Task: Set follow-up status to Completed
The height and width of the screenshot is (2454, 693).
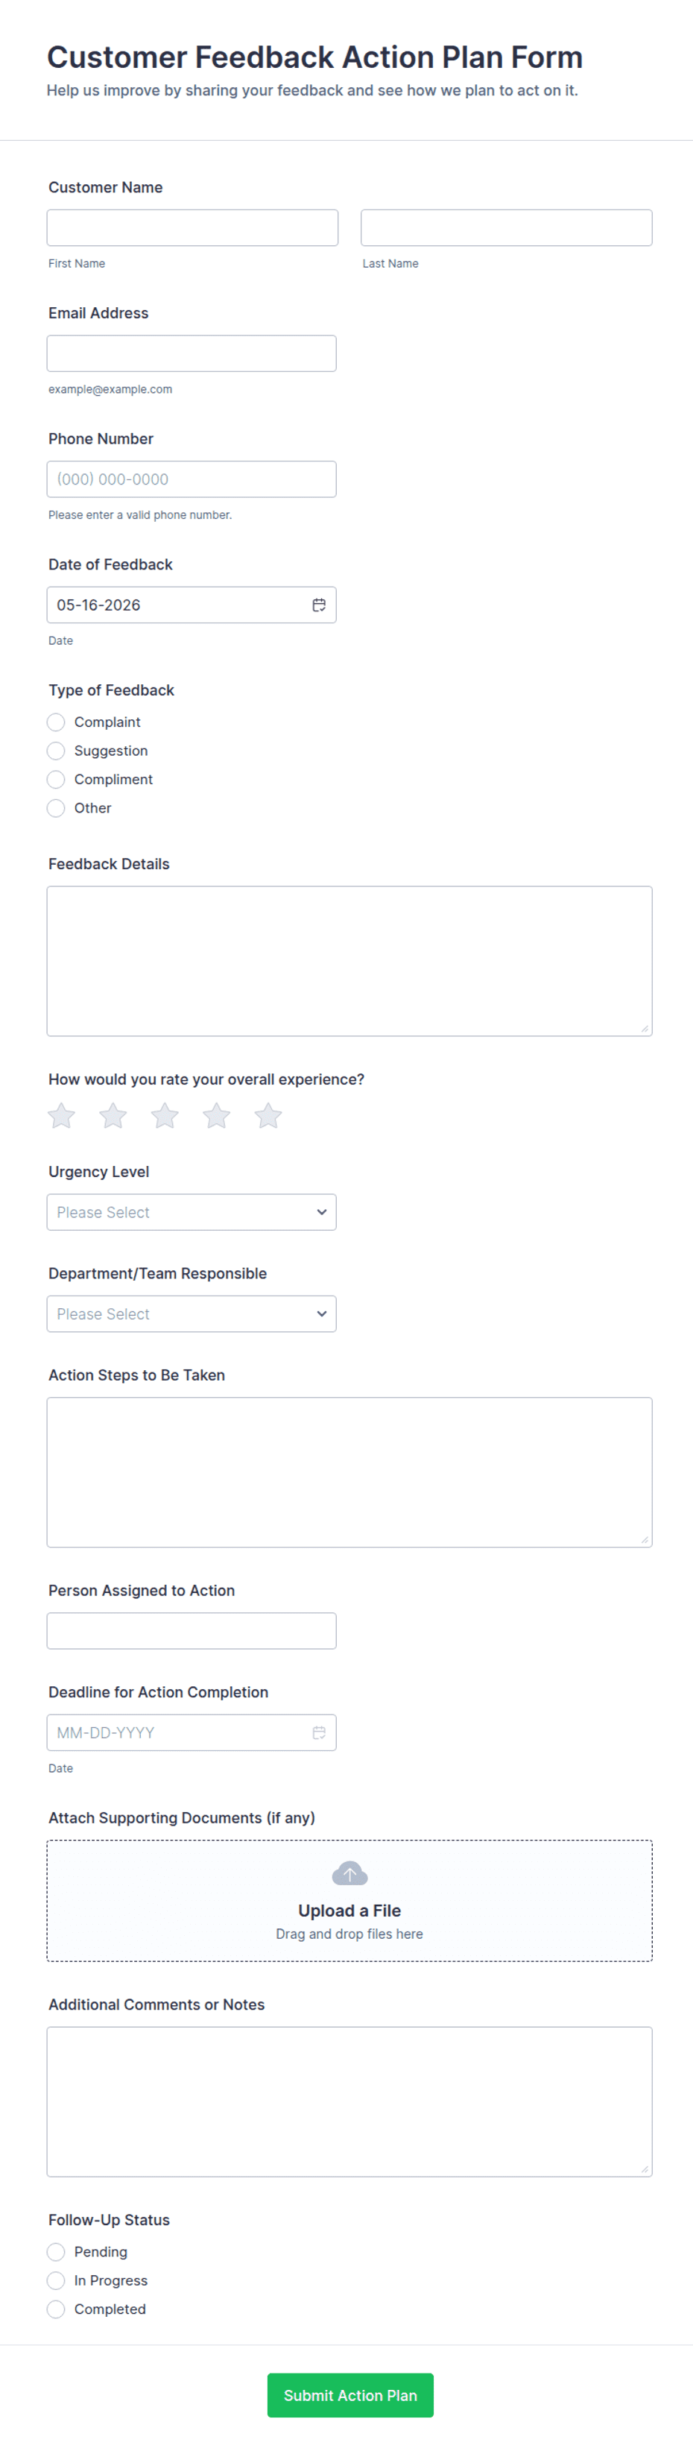Action: (56, 2308)
